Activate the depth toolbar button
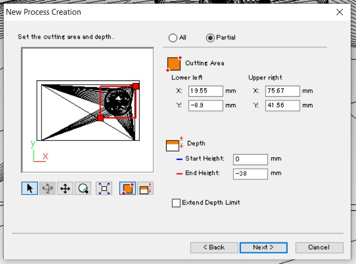This screenshot has height=264, width=356. [145, 188]
